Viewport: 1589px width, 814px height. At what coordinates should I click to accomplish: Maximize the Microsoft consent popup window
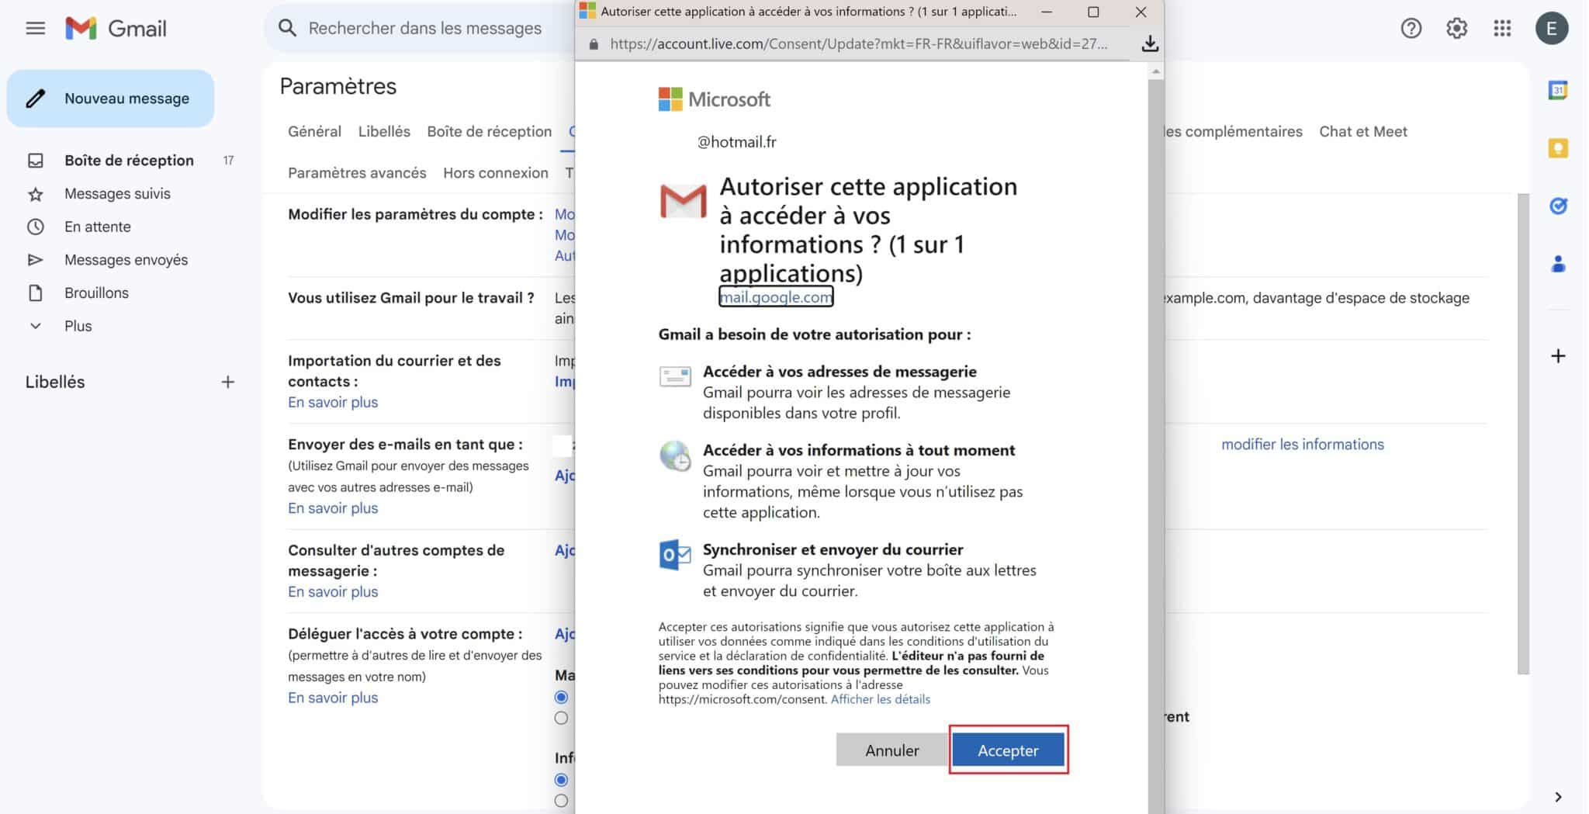click(1093, 12)
